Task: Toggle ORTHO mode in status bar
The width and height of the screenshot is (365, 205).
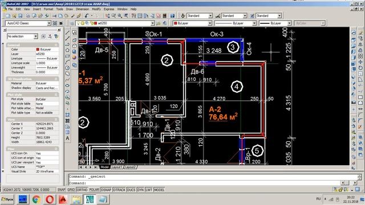Action: click(82, 190)
